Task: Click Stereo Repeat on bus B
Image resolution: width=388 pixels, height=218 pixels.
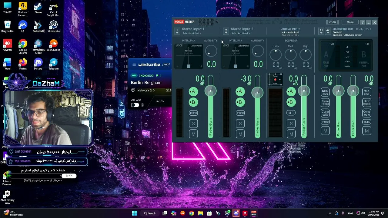Action: click(x=367, y=103)
